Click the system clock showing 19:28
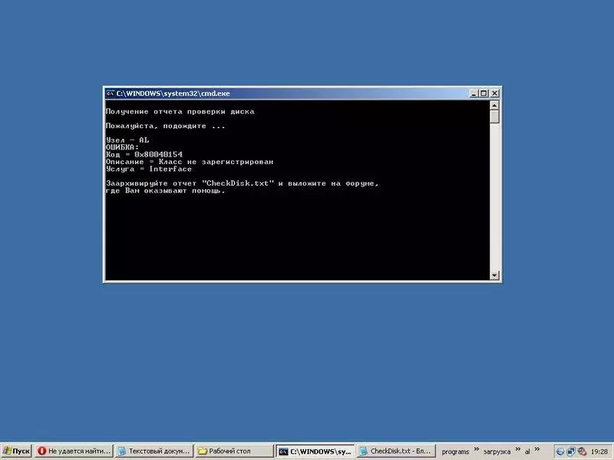 click(x=599, y=452)
